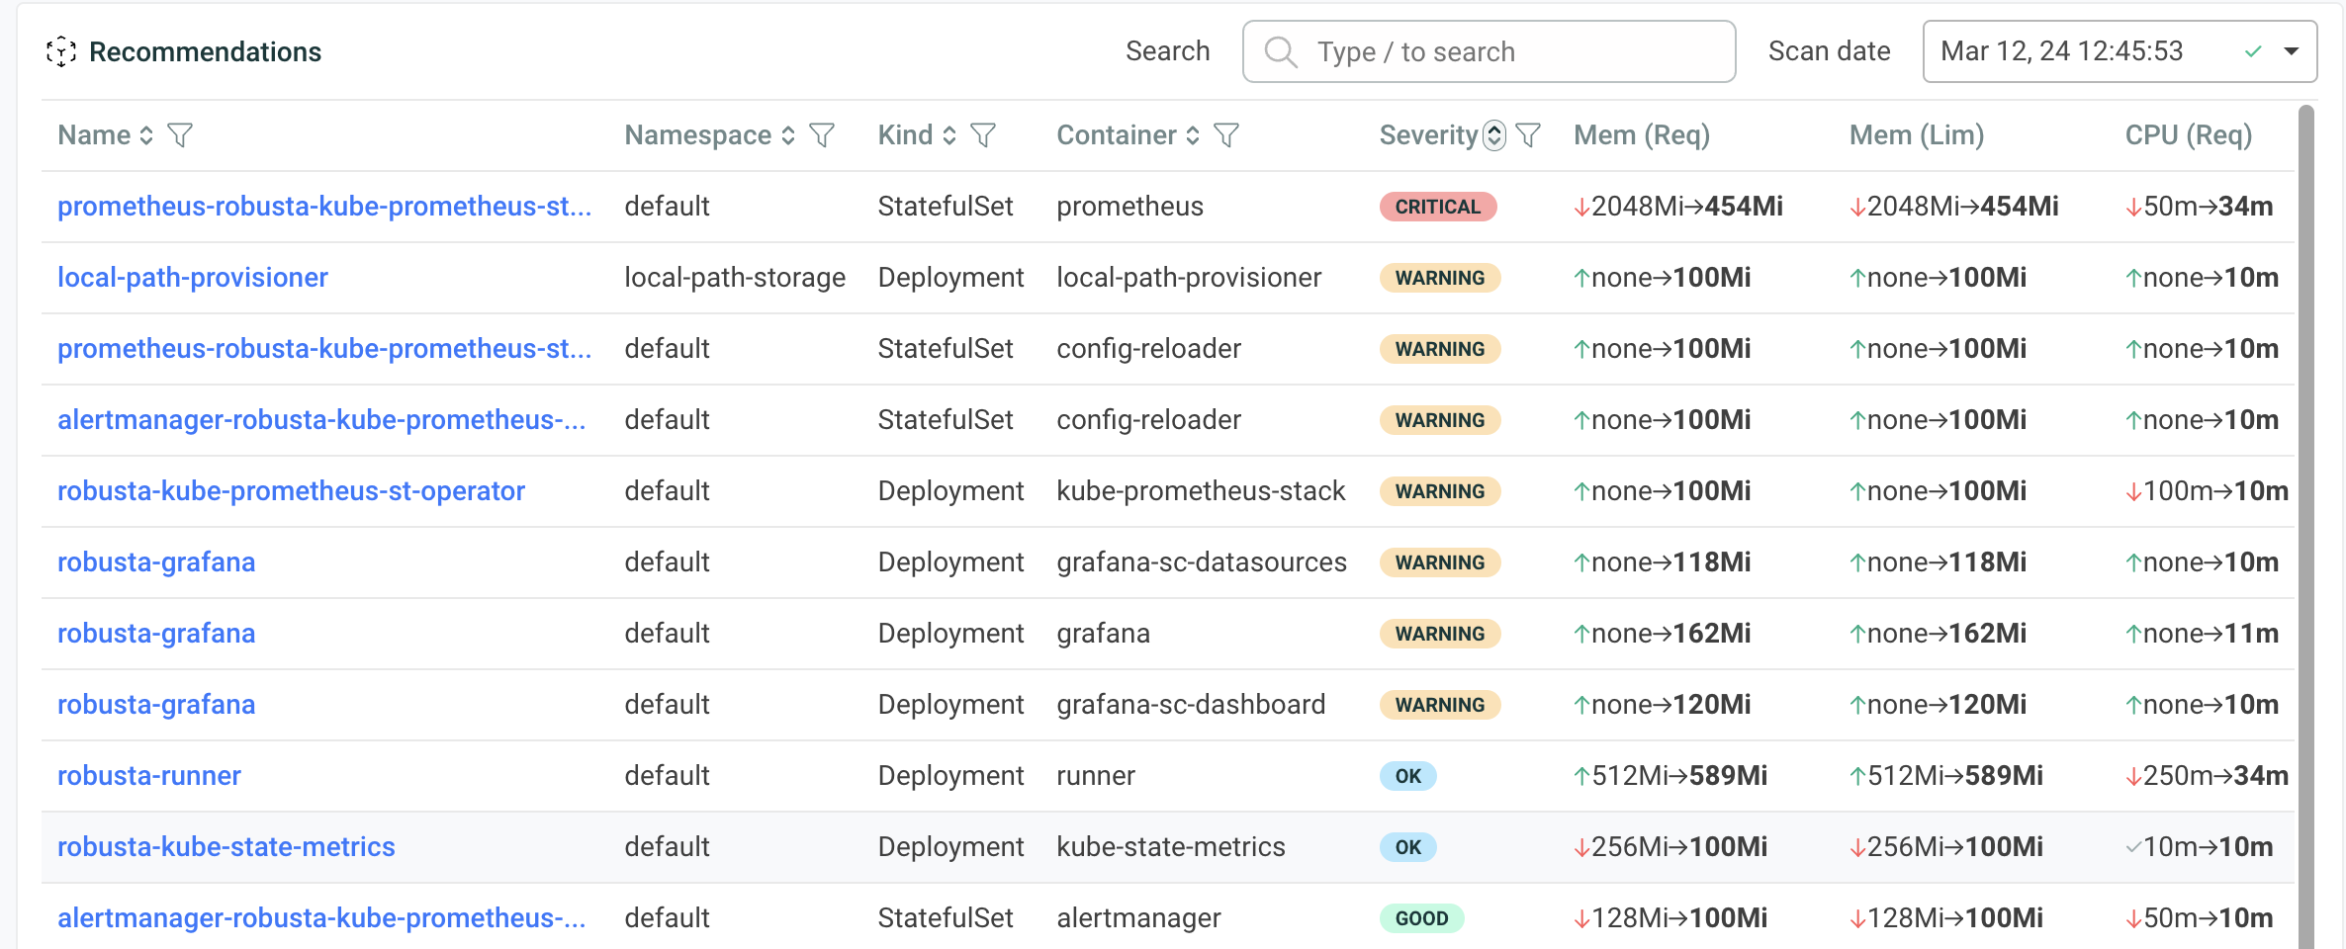Click the 250m→34m CPU value
This screenshot has height=949, width=2346.
(2208, 776)
